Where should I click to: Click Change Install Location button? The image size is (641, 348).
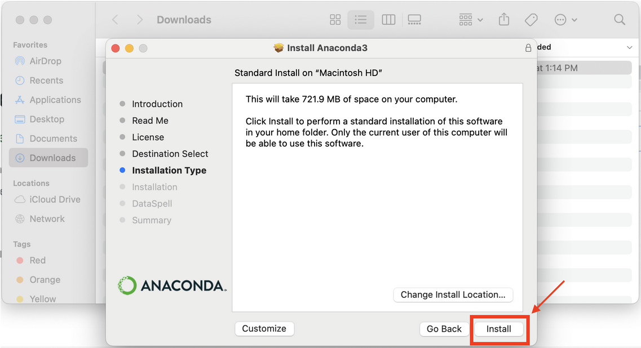click(453, 295)
